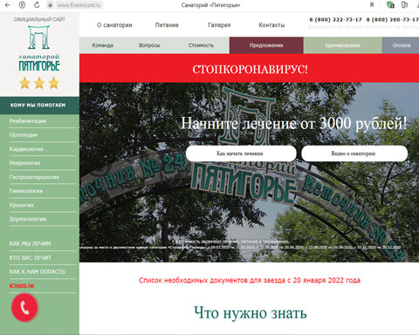This screenshot has width=419, height=335.
Task: Open the КАК К НАМ ПОПАСТЬ sidebar link
Action: [x=38, y=271]
